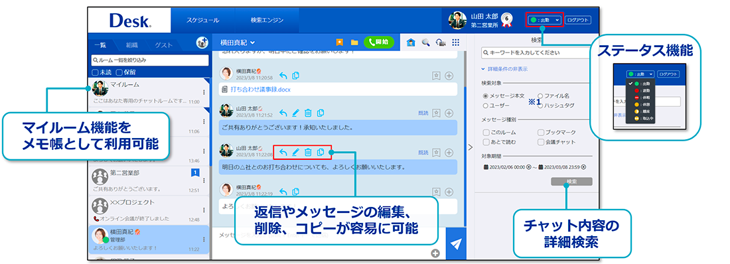Image resolution: width=730 pixels, height=264 pixels.
Task: Copy 山田 太郎's 11:21:52 message
Action: (x=321, y=113)
